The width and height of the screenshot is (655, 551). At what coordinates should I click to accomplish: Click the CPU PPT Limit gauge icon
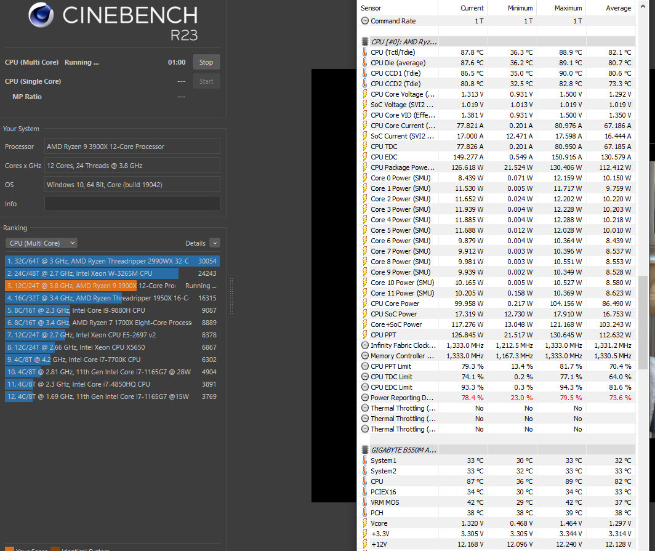pos(364,366)
